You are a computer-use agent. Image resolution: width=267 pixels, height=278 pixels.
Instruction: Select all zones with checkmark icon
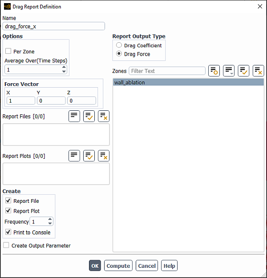click(243, 71)
